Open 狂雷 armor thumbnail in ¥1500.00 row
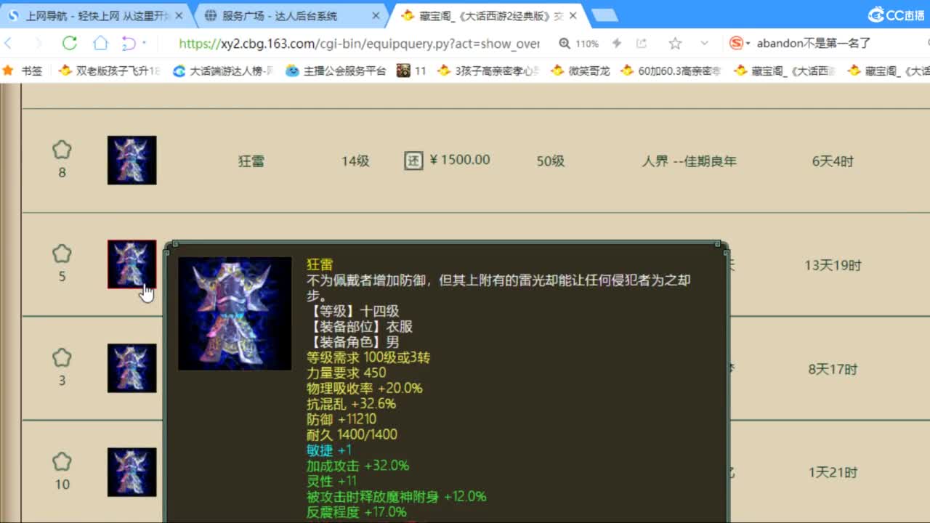Screen dimensions: 930x523 tap(132, 160)
